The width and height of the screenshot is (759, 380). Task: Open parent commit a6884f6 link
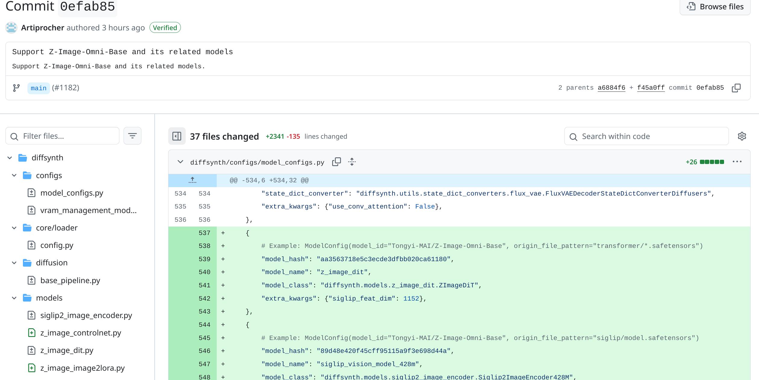(611, 88)
